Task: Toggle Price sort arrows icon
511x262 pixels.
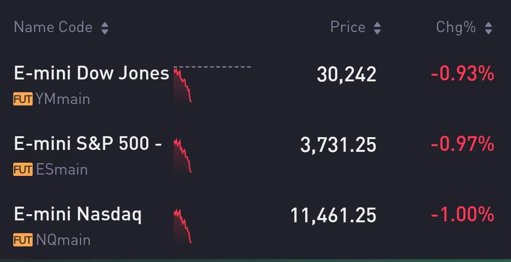Action: click(x=378, y=28)
